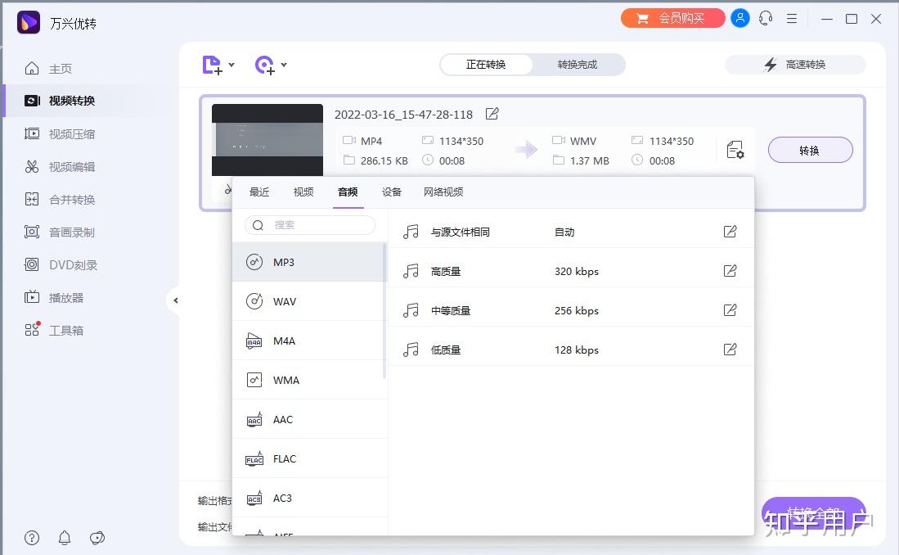
Task: Switch to the 转换完成 tab
Action: tap(578, 65)
